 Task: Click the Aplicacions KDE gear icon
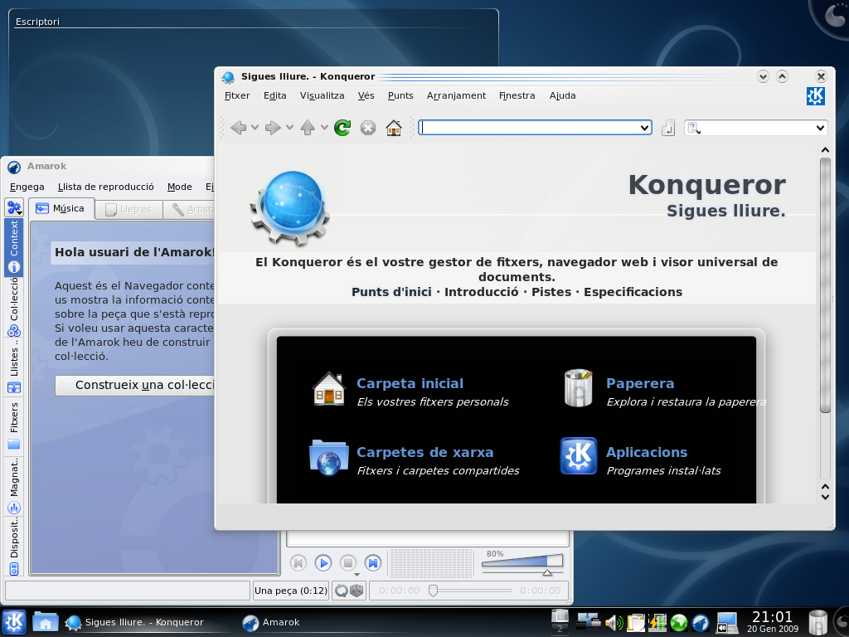pos(578,456)
